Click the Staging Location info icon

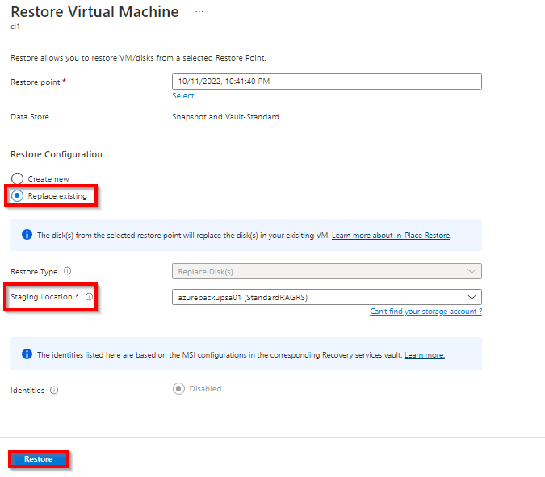point(90,297)
